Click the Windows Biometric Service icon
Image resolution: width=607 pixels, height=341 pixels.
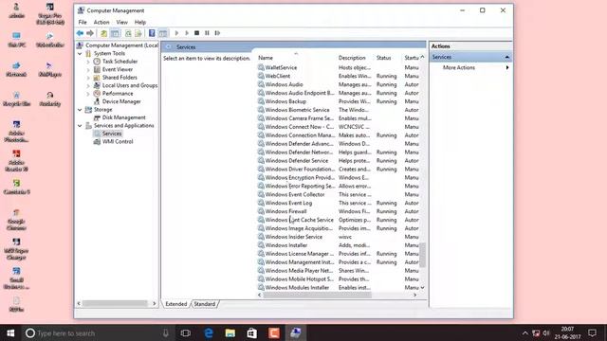tap(261, 110)
